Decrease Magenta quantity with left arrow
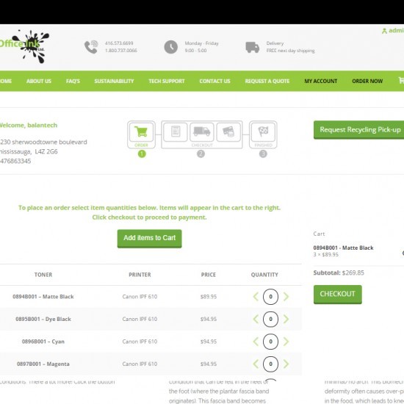The width and height of the screenshot is (404, 404). coord(256,364)
